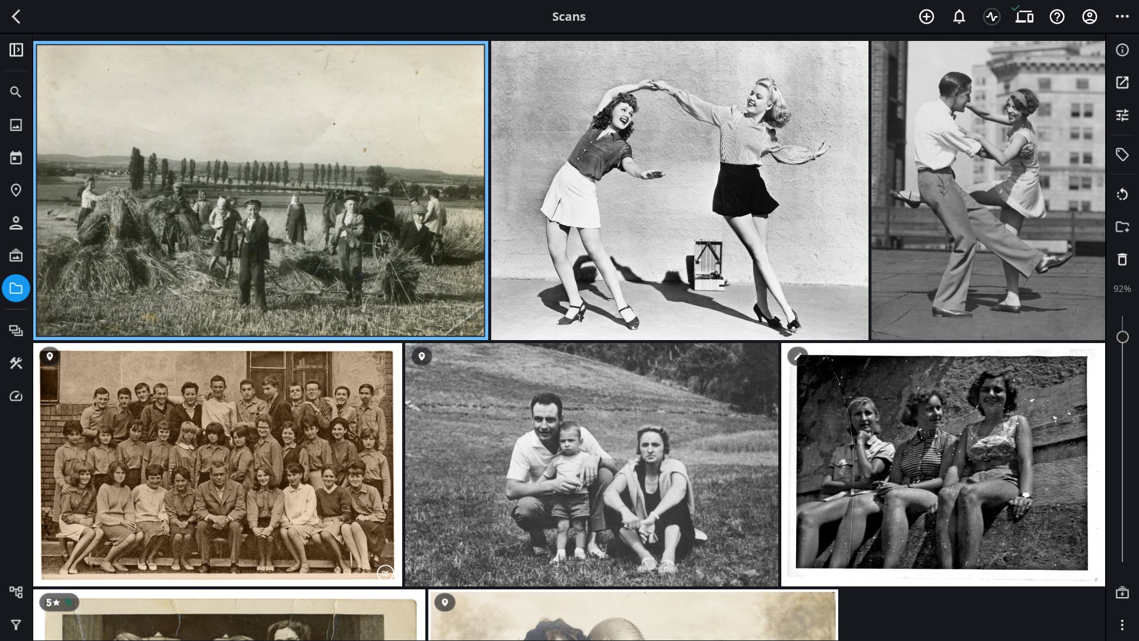Click the thumbnail size slider handle
The image size is (1139, 641).
click(x=1122, y=337)
